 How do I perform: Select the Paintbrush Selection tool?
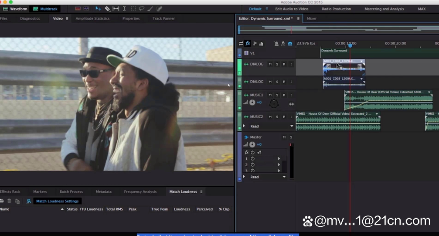(x=150, y=9)
